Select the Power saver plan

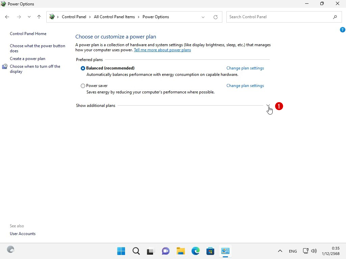coord(83,86)
